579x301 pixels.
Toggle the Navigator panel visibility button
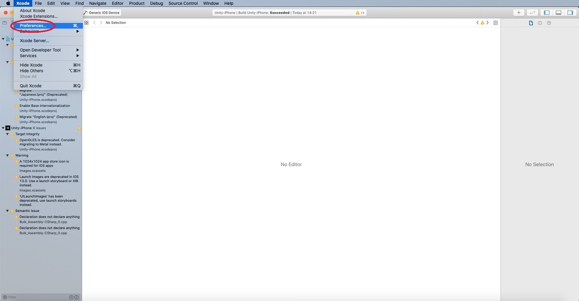547,13
